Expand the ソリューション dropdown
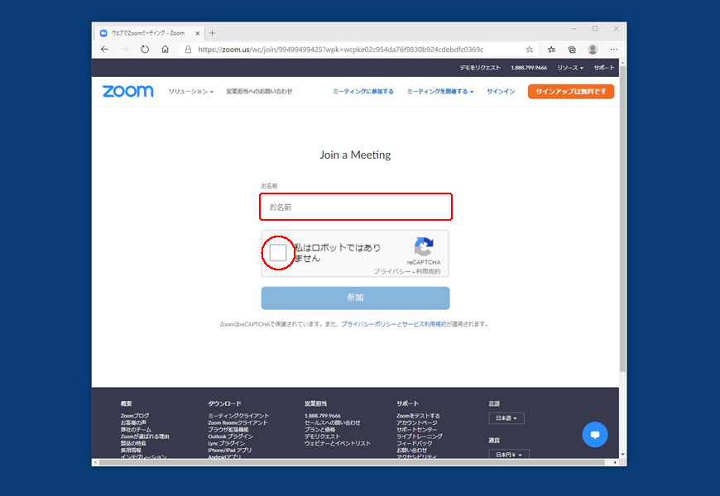The width and height of the screenshot is (720, 496). tap(190, 91)
